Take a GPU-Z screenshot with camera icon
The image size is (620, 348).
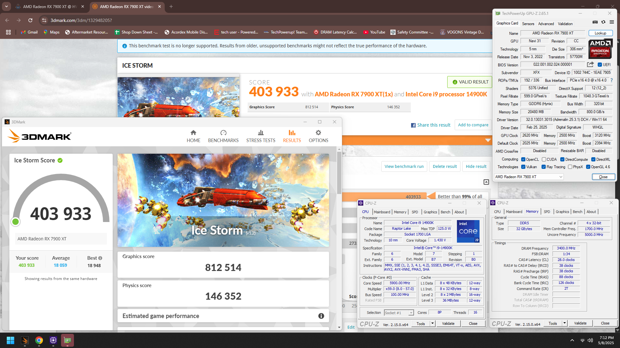tap(595, 22)
